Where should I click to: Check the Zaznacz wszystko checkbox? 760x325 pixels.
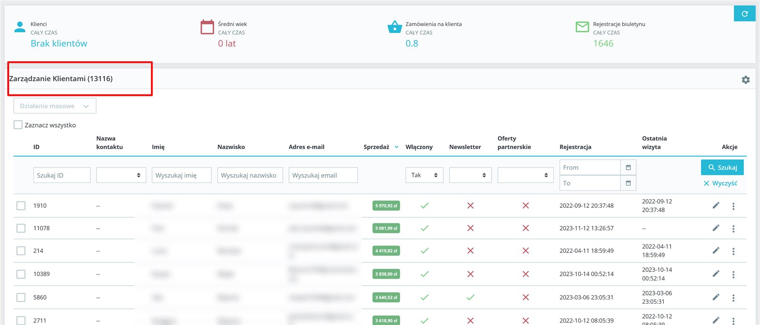point(18,125)
